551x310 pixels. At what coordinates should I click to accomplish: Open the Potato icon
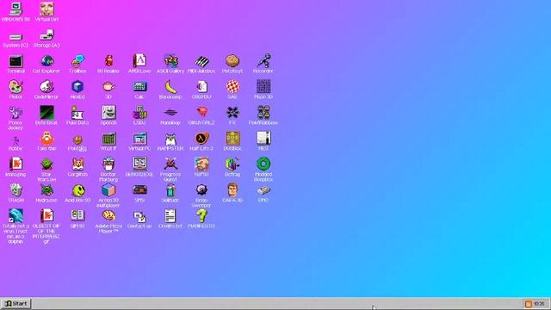tap(232, 61)
